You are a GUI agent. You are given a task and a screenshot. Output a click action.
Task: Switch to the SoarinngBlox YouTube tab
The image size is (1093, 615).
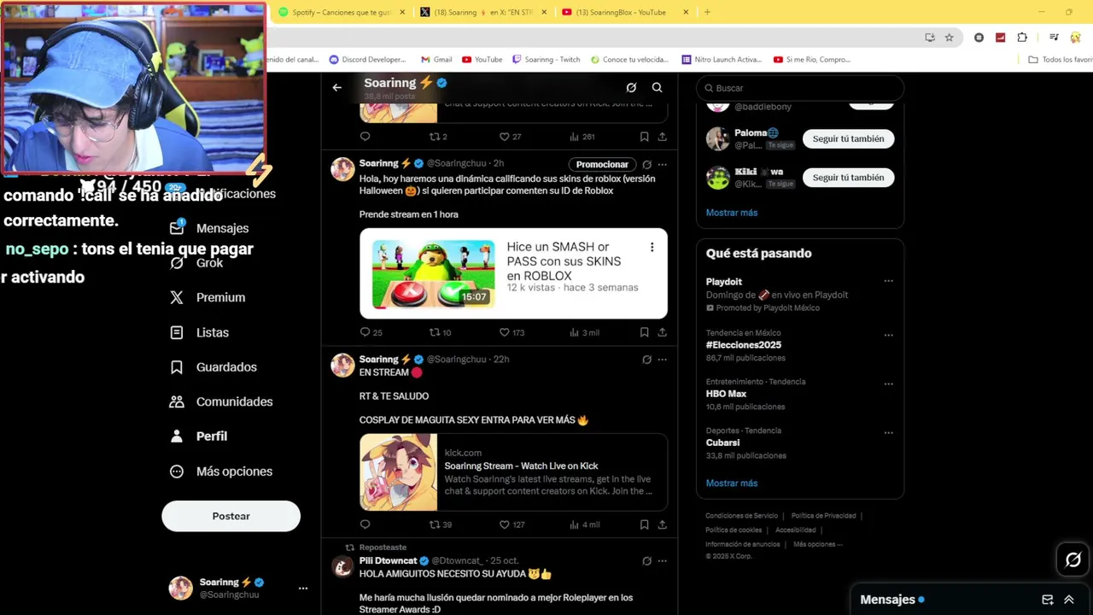click(625, 12)
